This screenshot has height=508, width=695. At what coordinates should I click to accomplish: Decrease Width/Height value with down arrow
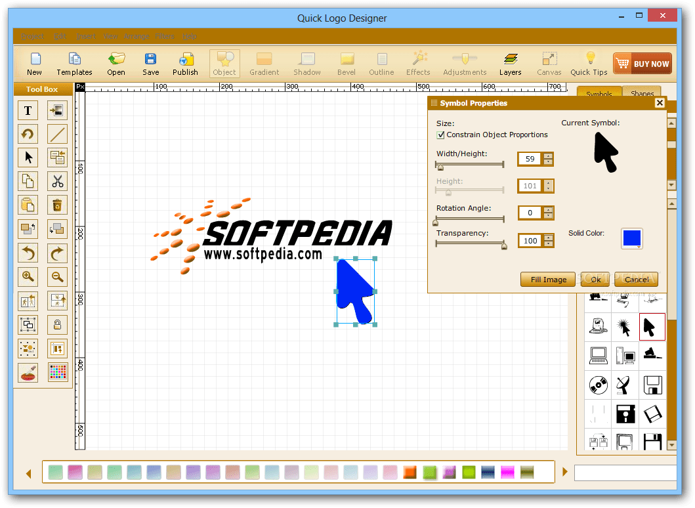tap(548, 162)
